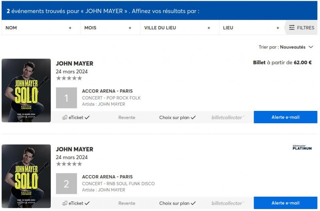Click Choix sur plan checkmark, first event
This screenshot has width=320, height=211.
[193, 117]
